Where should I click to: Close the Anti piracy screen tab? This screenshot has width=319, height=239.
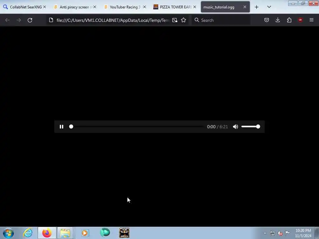pyautogui.click(x=95, y=7)
